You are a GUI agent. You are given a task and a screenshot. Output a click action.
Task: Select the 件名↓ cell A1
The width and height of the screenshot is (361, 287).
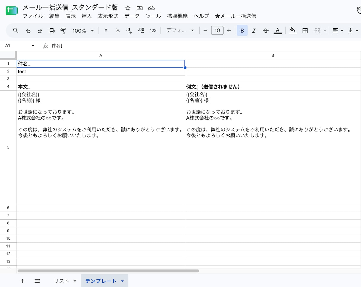click(101, 64)
